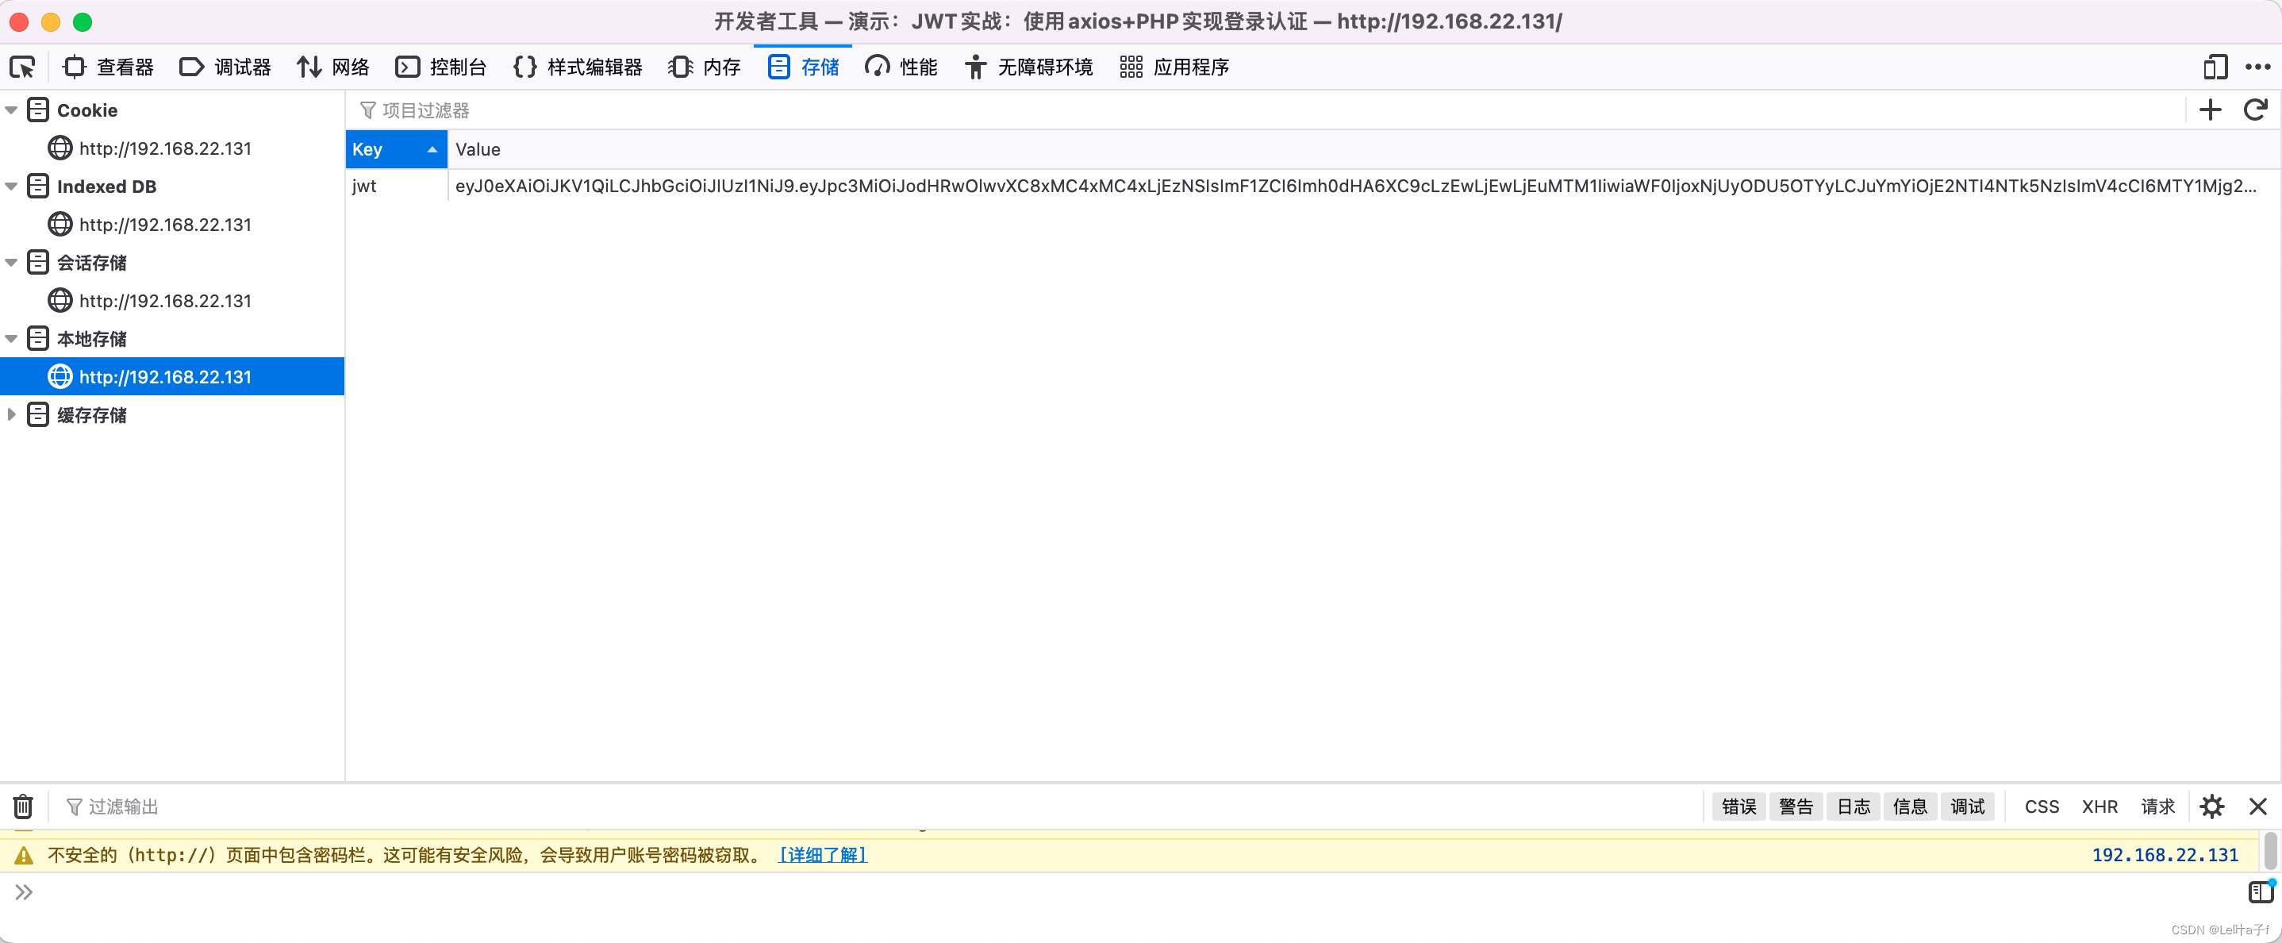The width and height of the screenshot is (2282, 943).
Task: Toggle the 请求 requests filter
Action: point(2158,806)
